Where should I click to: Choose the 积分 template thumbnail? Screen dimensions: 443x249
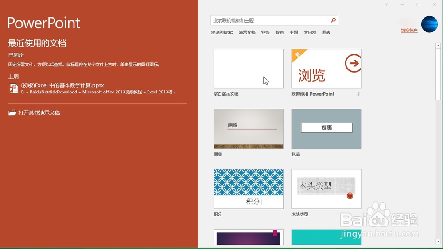249,189
